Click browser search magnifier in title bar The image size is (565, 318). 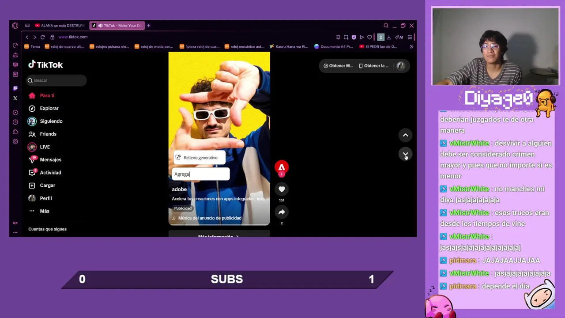pos(386,26)
